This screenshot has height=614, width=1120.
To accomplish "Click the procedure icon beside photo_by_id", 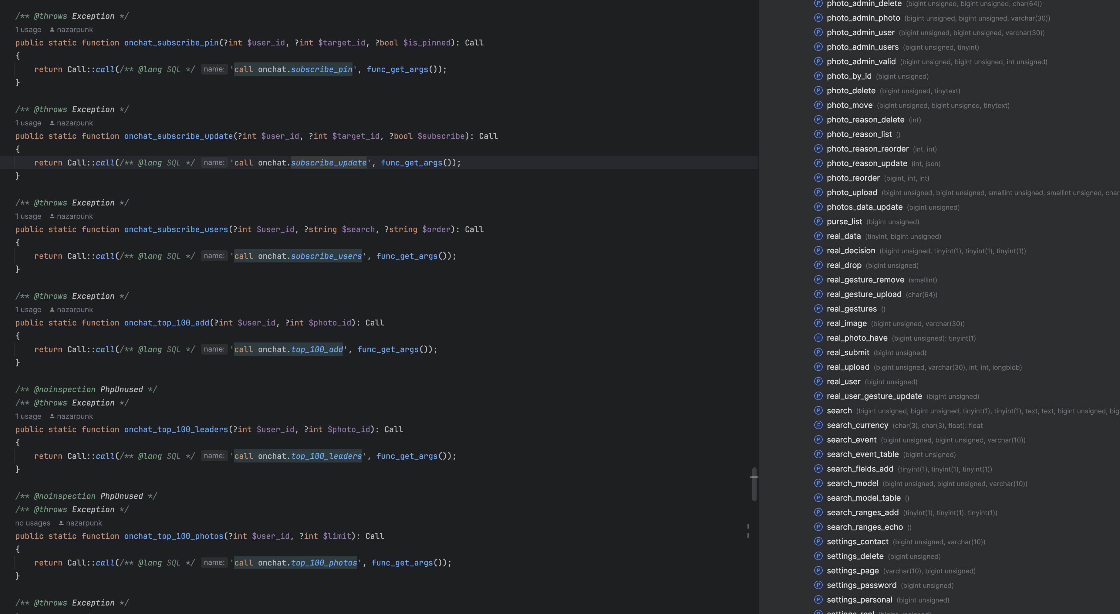I will tap(818, 76).
